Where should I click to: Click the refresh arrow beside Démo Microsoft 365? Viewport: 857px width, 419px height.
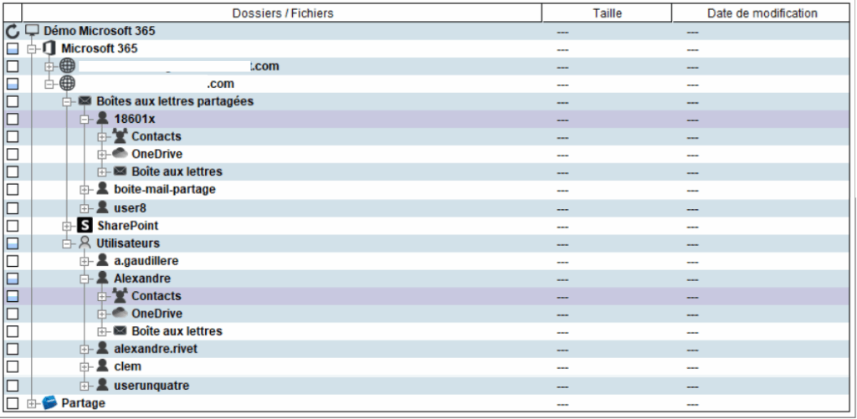coord(12,31)
